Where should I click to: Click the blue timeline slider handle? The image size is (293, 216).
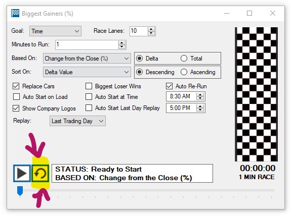[20, 191]
